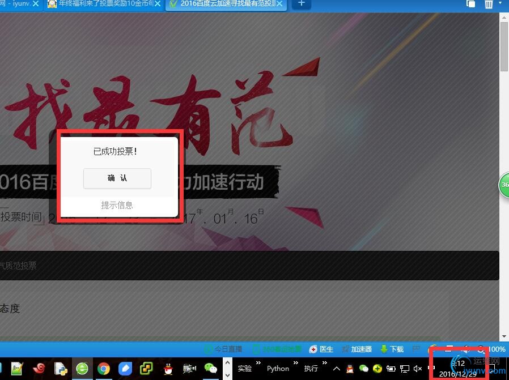Mute audio via the taskbar speaker icon

tap(417, 368)
